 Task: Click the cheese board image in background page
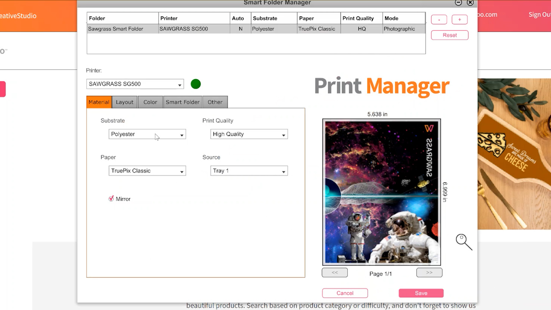click(514, 154)
